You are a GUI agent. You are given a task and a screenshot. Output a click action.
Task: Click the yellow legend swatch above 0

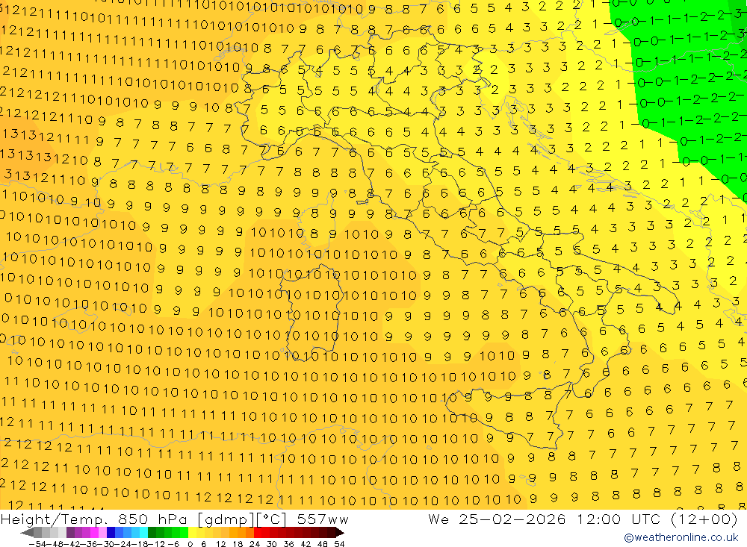click(x=192, y=533)
